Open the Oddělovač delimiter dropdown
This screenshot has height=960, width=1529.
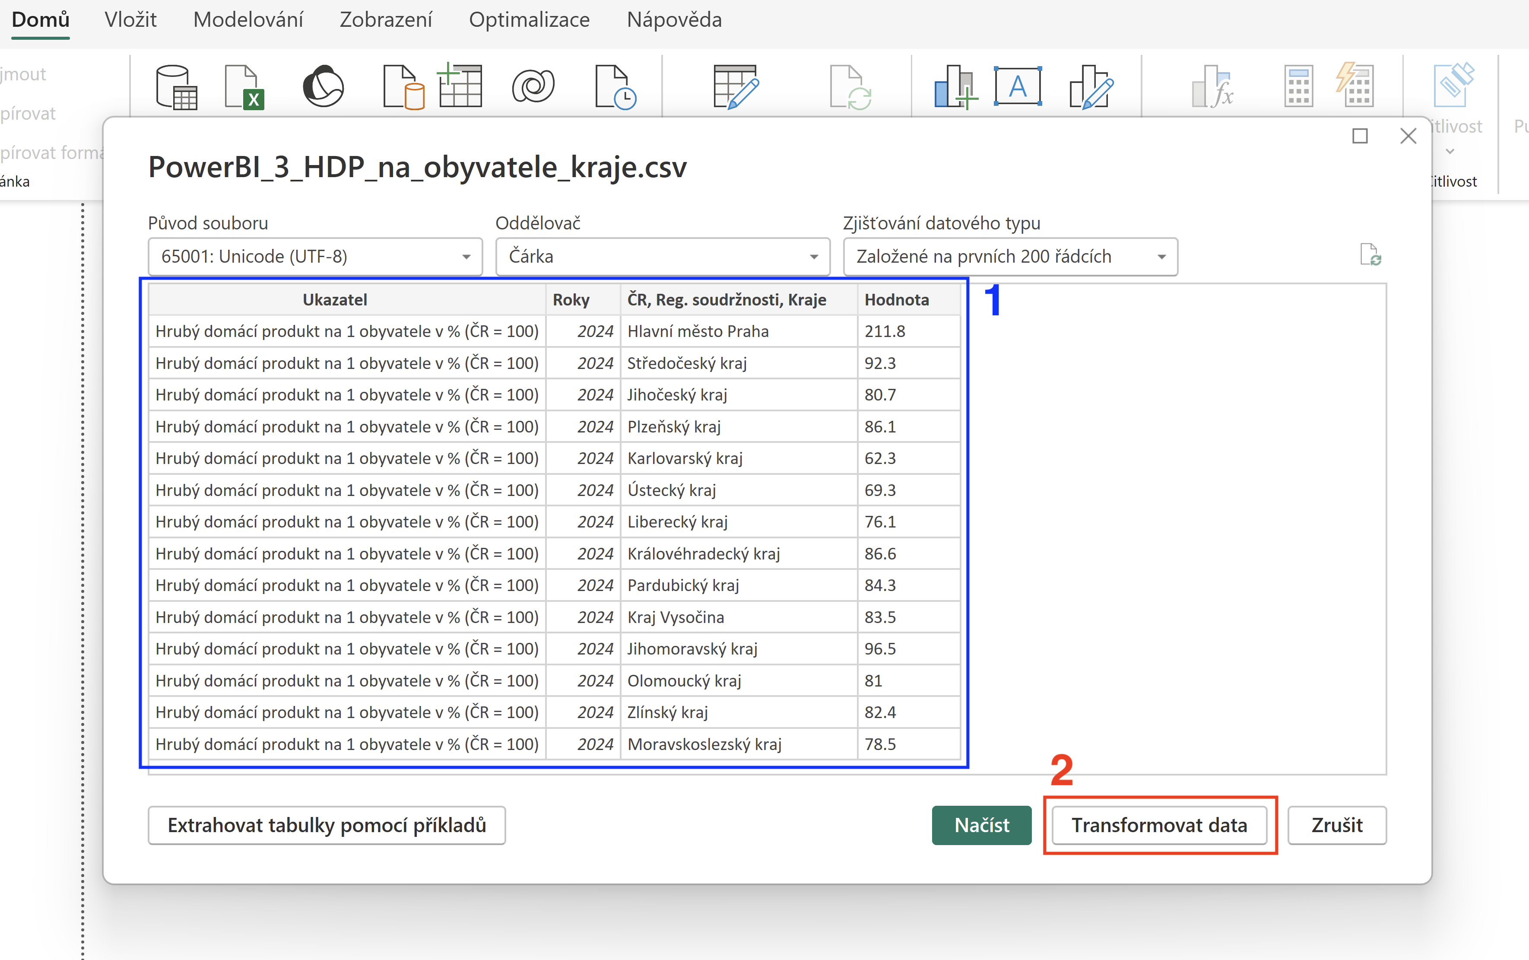pos(663,257)
